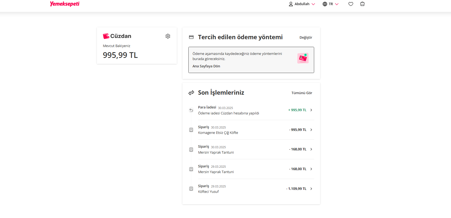Open the Yemeksepeti home logo

click(65, 4)
